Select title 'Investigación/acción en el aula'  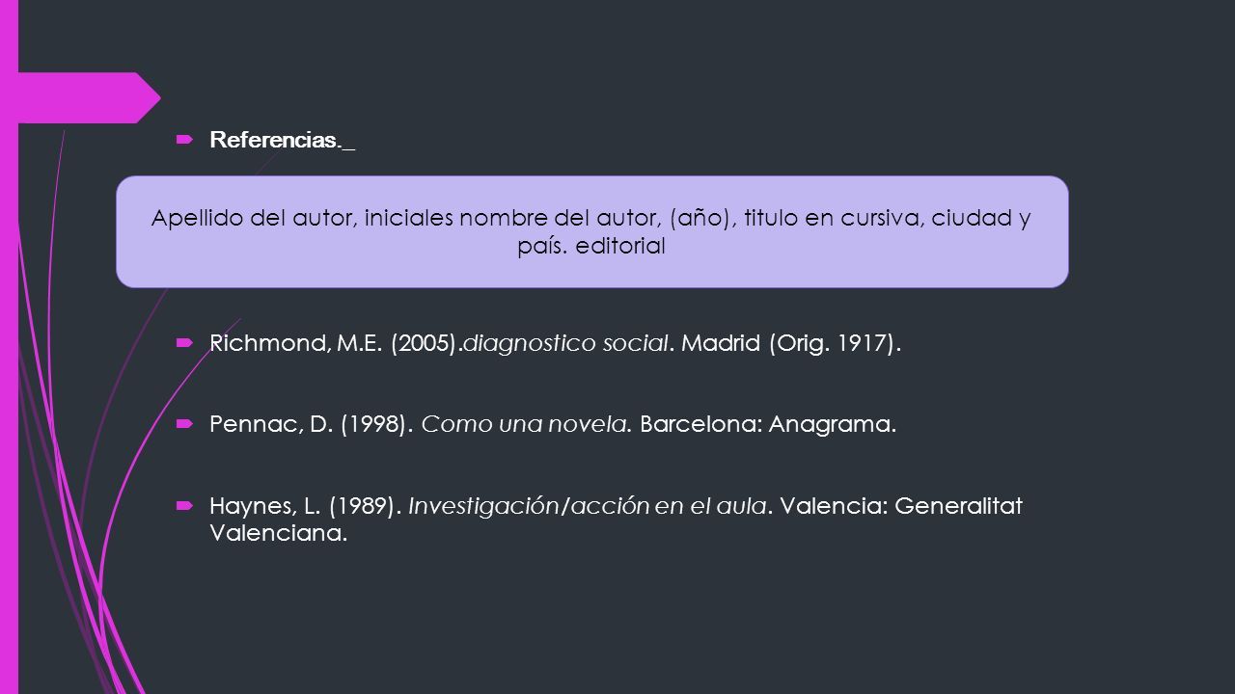coord(588,506)
